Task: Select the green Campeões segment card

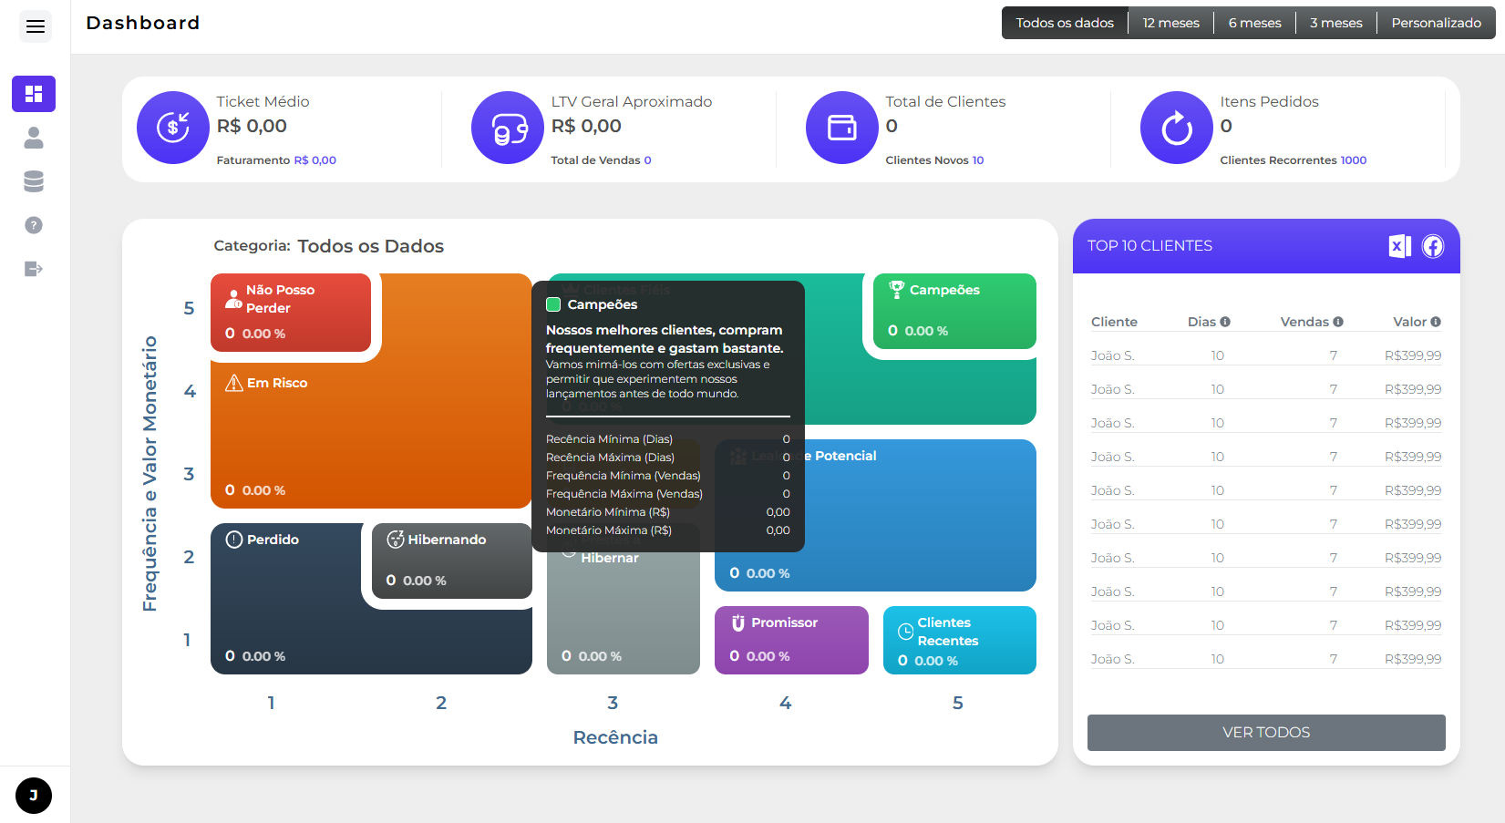Action: [954, 311]
